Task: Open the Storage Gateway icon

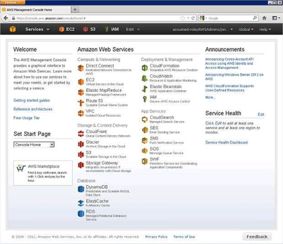Action: (x=81, y=165)
